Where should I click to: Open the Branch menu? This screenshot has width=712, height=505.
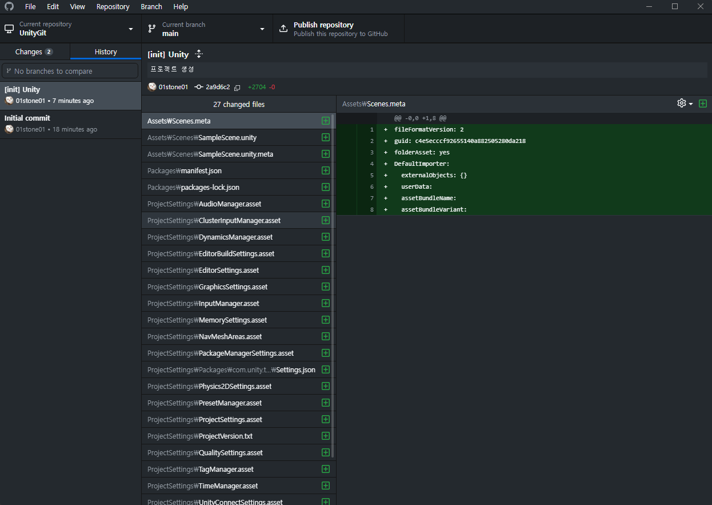pos(151,6)
